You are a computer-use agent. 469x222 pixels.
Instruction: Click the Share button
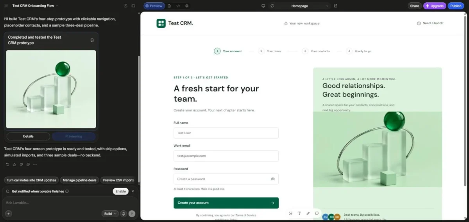point(415,6)
